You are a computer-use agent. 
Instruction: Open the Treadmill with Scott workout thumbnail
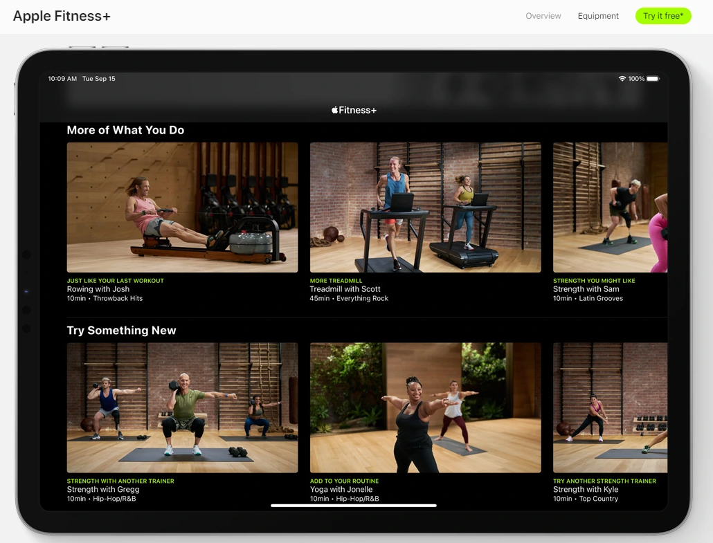pyautogui.click(x=426, y=208)
